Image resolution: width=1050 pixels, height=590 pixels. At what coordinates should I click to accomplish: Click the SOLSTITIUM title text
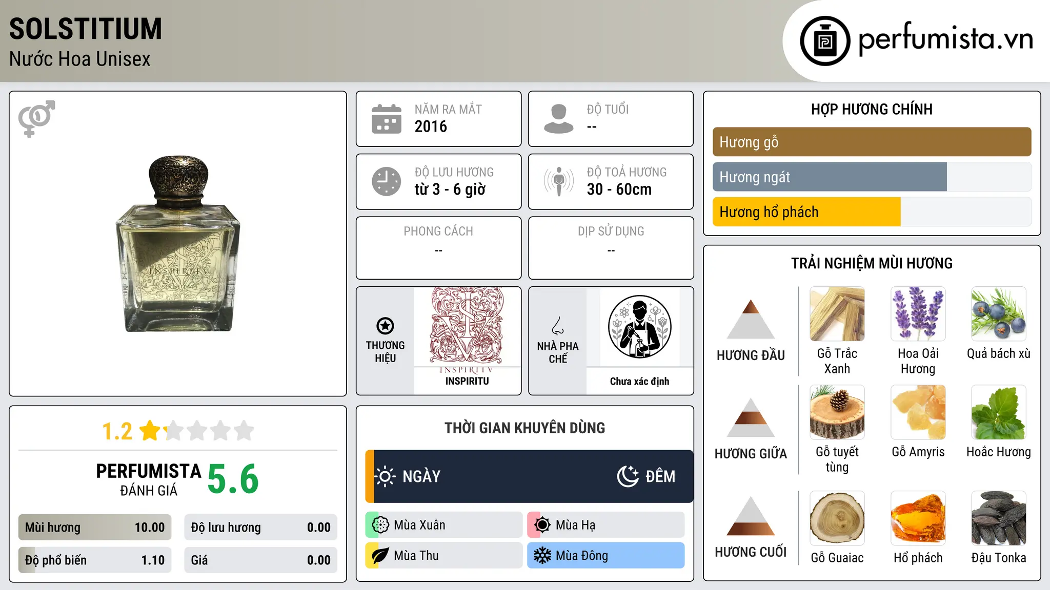(86, 29)
